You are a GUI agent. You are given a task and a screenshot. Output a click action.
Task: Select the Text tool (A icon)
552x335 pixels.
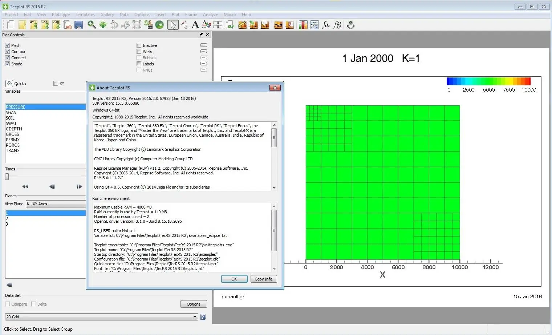(x=195, y=25)
